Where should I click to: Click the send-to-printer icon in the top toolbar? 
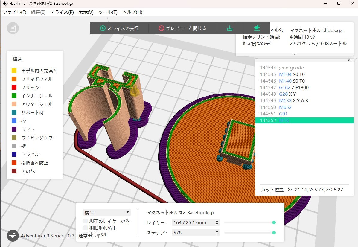[257, 28]
